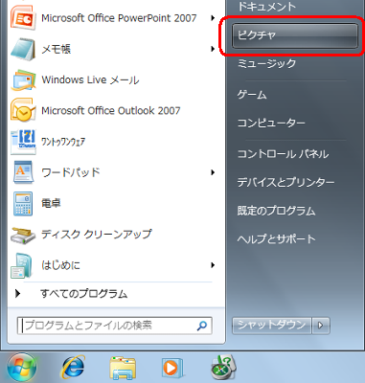Open the shutdown options arrow button
365x383 pixels.
[x=321, y=326]
